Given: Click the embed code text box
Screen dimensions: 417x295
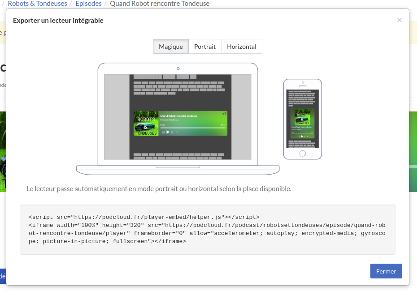Looking at the screenshot, I should pyautogui.click(x=208, y=229).
